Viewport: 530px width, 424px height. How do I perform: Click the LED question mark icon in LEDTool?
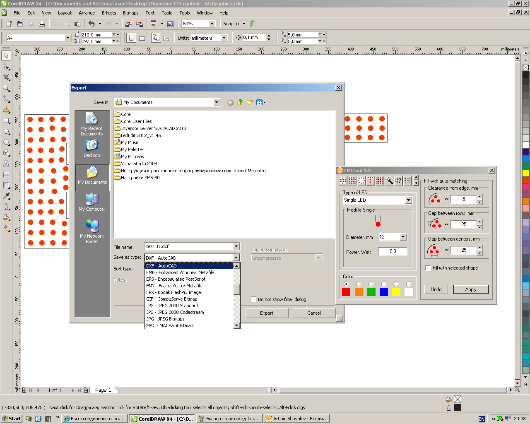coord(398,181)
